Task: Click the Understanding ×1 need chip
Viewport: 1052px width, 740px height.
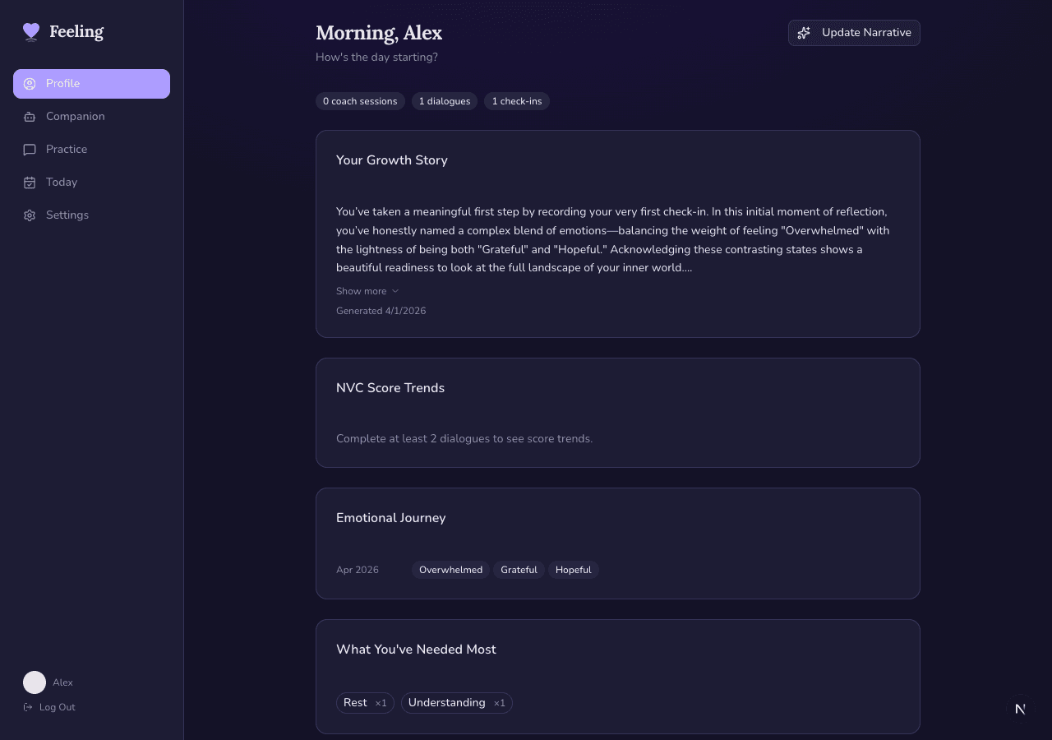Action: pyautogui.click(x=456, y=703)
